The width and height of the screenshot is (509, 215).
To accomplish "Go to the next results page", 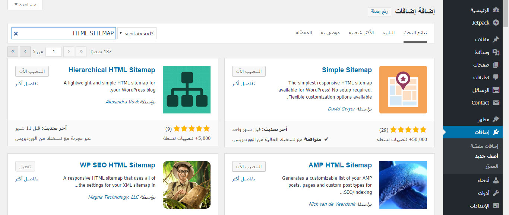I will [25, 52].
